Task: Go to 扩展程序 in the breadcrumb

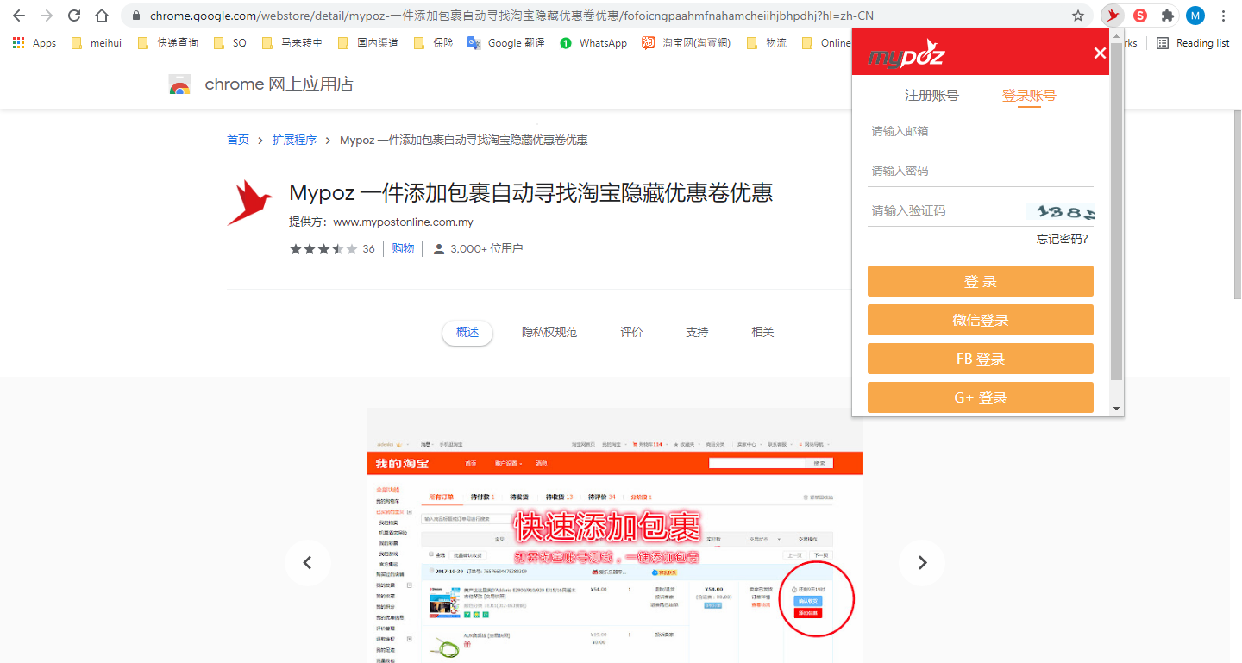Action: [294, 140]
